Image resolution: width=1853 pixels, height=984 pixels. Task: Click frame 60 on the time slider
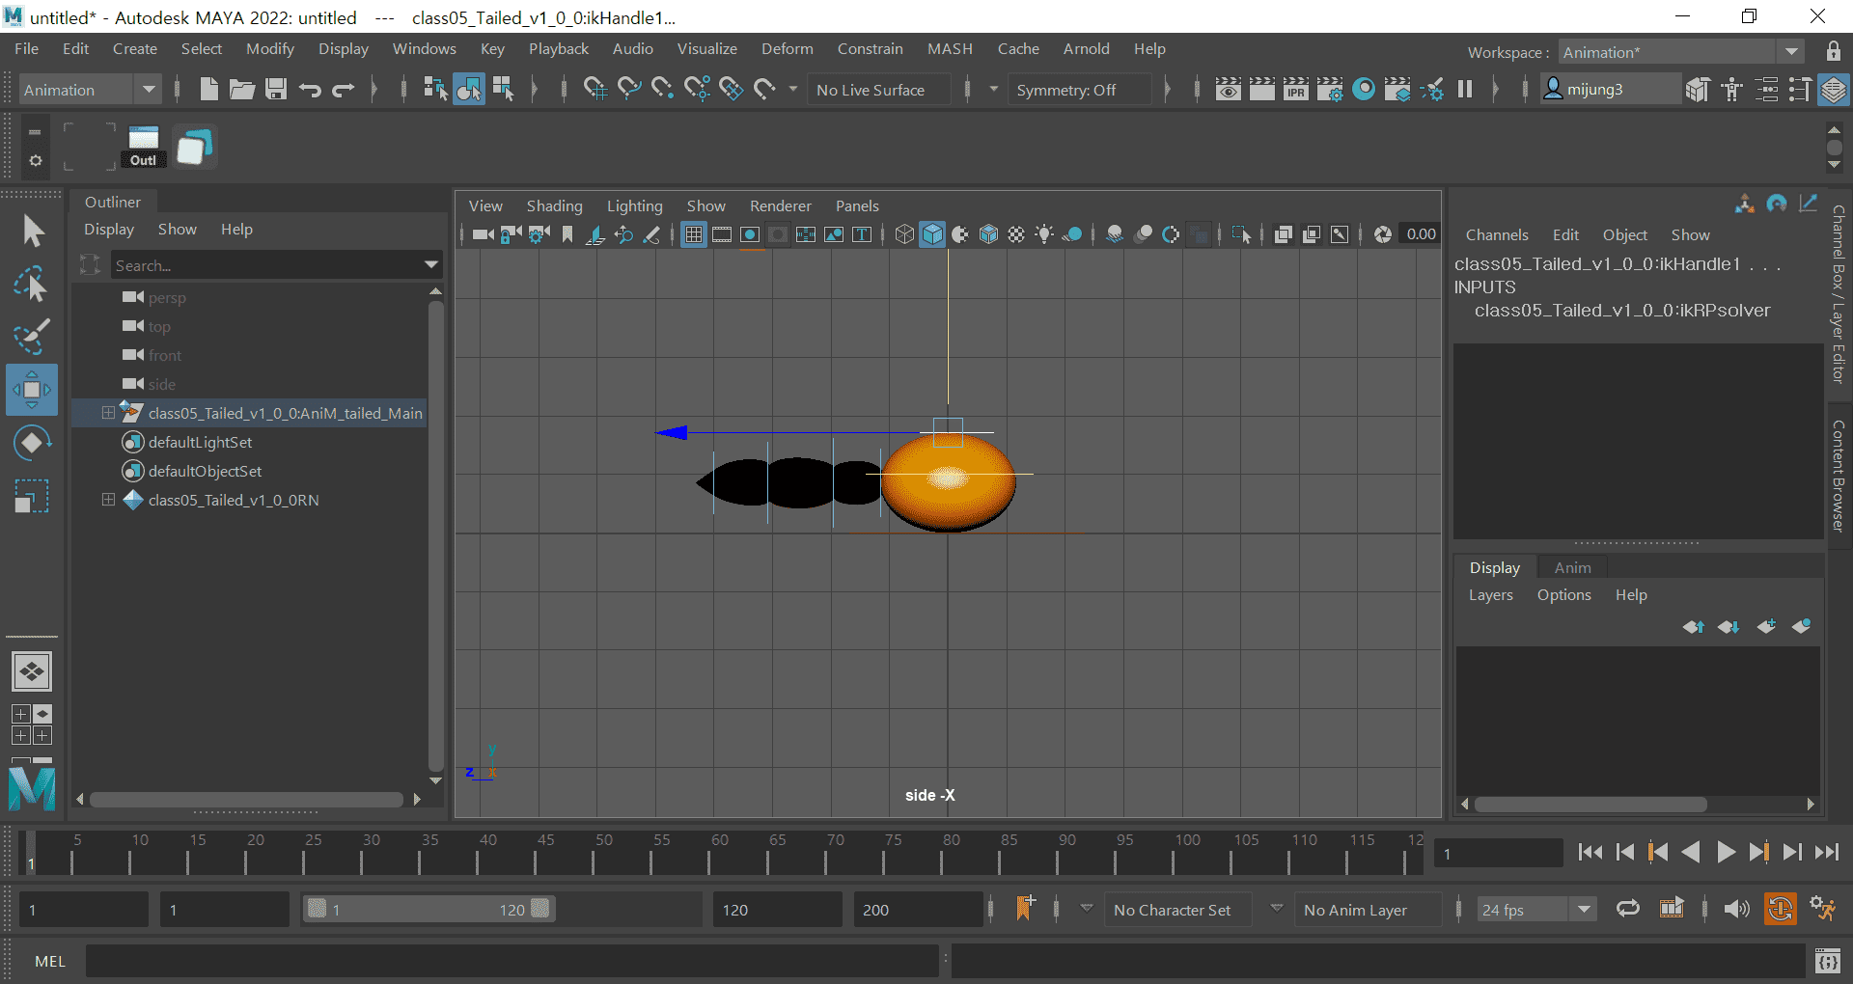point(719,853)
